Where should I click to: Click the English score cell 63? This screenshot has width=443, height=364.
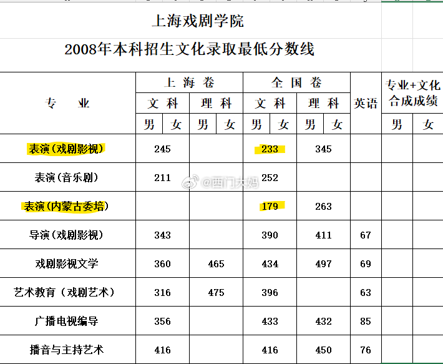pos(366,292)
